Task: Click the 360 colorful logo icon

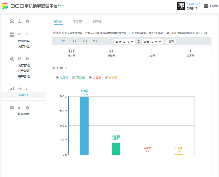Action: click(5, 6)
